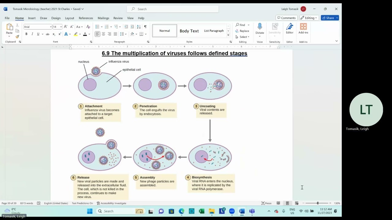Screen dimensions: 392x220
Task: Open Excel from the taskbar
Action: (x=202, y=211)
